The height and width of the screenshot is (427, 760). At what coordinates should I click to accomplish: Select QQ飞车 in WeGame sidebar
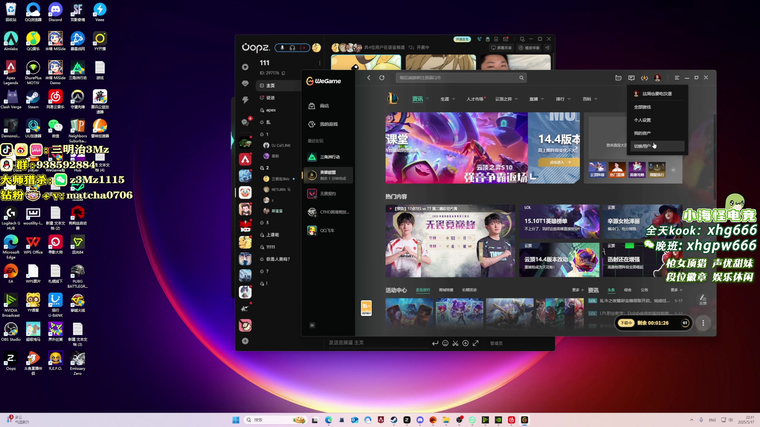tap(328, 231)
